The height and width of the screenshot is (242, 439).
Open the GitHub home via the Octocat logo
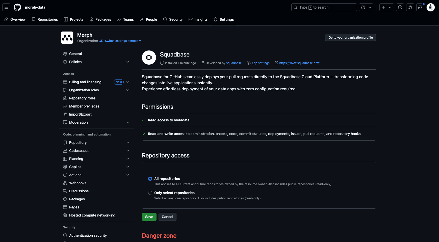17,7
